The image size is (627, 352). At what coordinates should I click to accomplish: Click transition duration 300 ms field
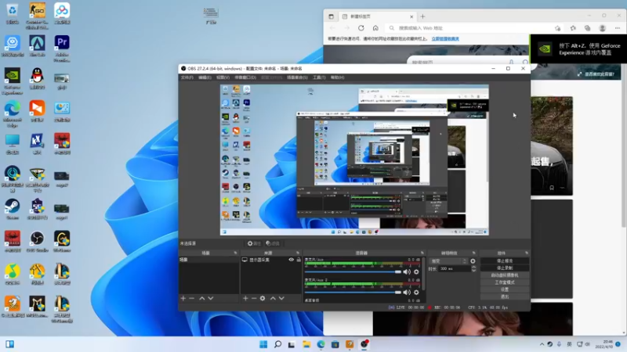[454, 269]
